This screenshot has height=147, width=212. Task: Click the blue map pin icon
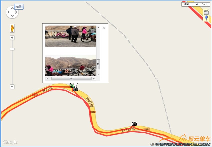pyautogui.click(x=206, y=18)
